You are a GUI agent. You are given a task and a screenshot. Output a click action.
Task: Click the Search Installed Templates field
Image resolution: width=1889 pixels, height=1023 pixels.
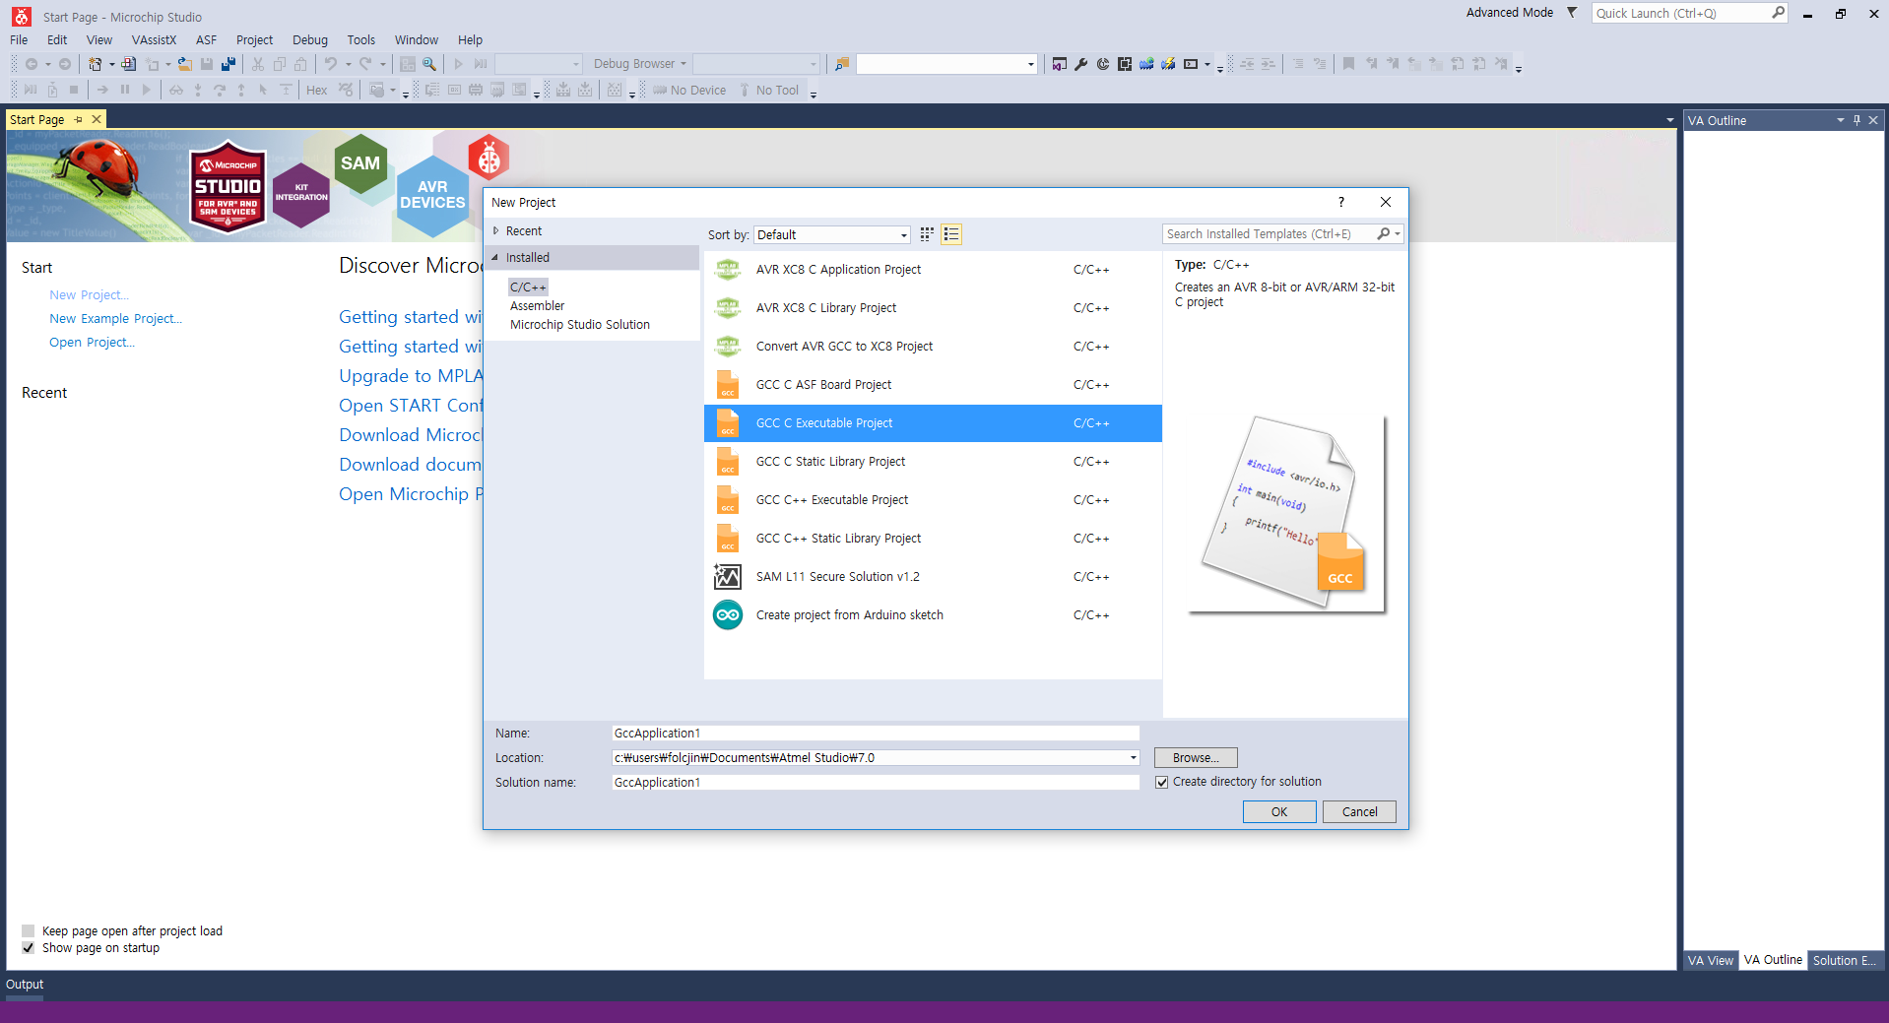click(1270, 234)
